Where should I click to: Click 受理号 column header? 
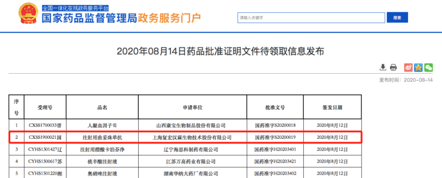pos(45,107)
